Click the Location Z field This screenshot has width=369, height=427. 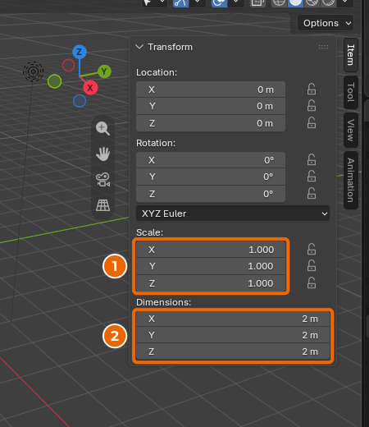[211, 123]
